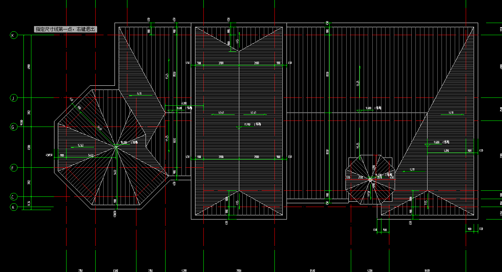Pick the axis bubble marked G
502x272 pixels.
13,127
